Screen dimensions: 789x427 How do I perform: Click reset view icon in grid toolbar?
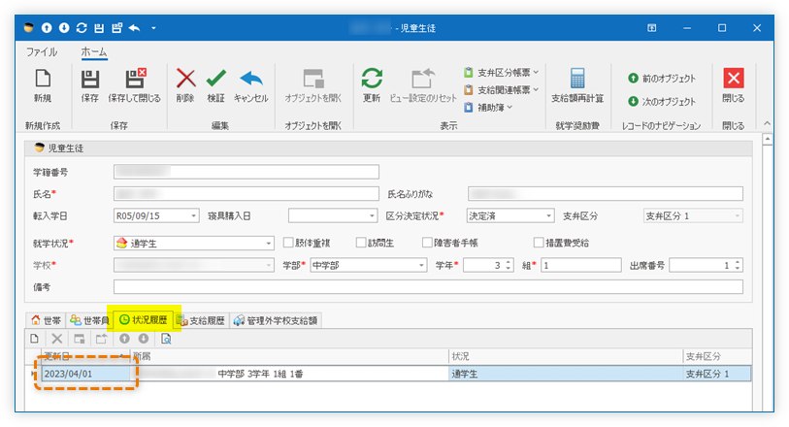[x=101, y=339]
